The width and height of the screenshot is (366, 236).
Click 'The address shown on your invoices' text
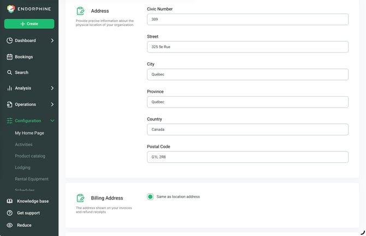click(x=104, y=210)
